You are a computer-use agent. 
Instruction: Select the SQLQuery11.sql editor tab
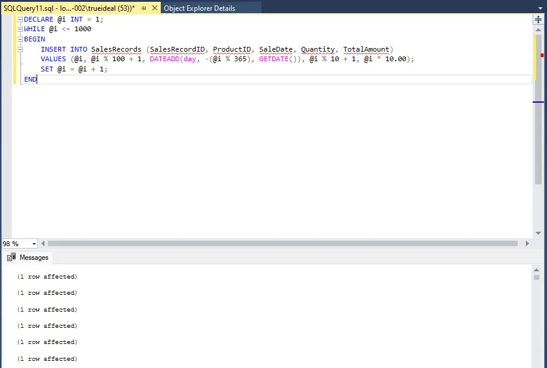(x=69, y=8)
